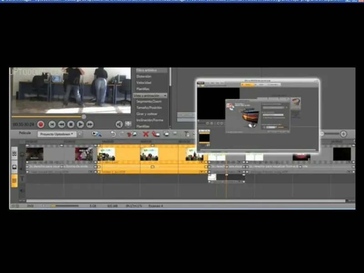Screen dimensions: 364x273
Task: Collapse the Vista y animación section
Action: pyautogui.click(x=150, y=96)
